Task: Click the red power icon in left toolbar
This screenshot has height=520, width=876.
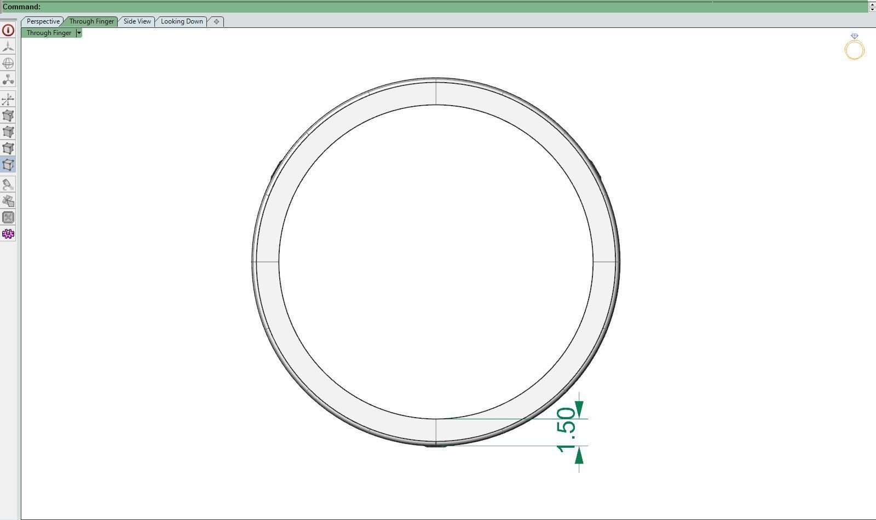Action: point(8,30)
